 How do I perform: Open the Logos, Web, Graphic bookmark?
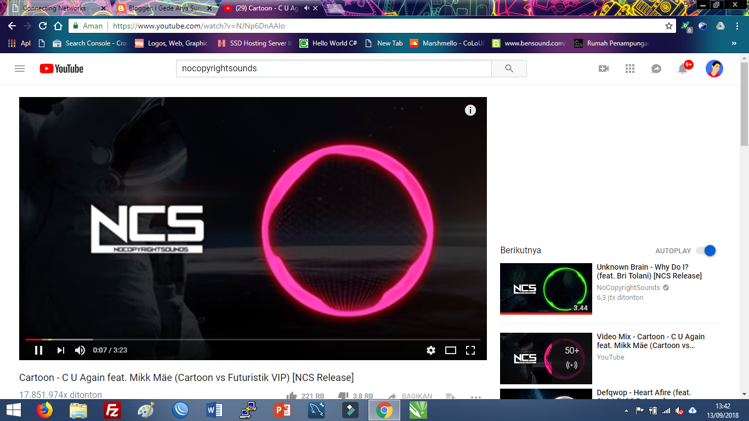click(172, 43)
